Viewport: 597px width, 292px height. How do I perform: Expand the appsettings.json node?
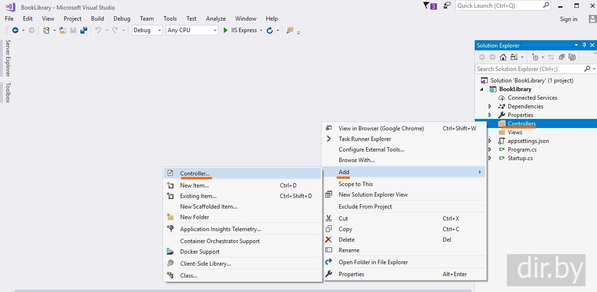tap(490, 141)
